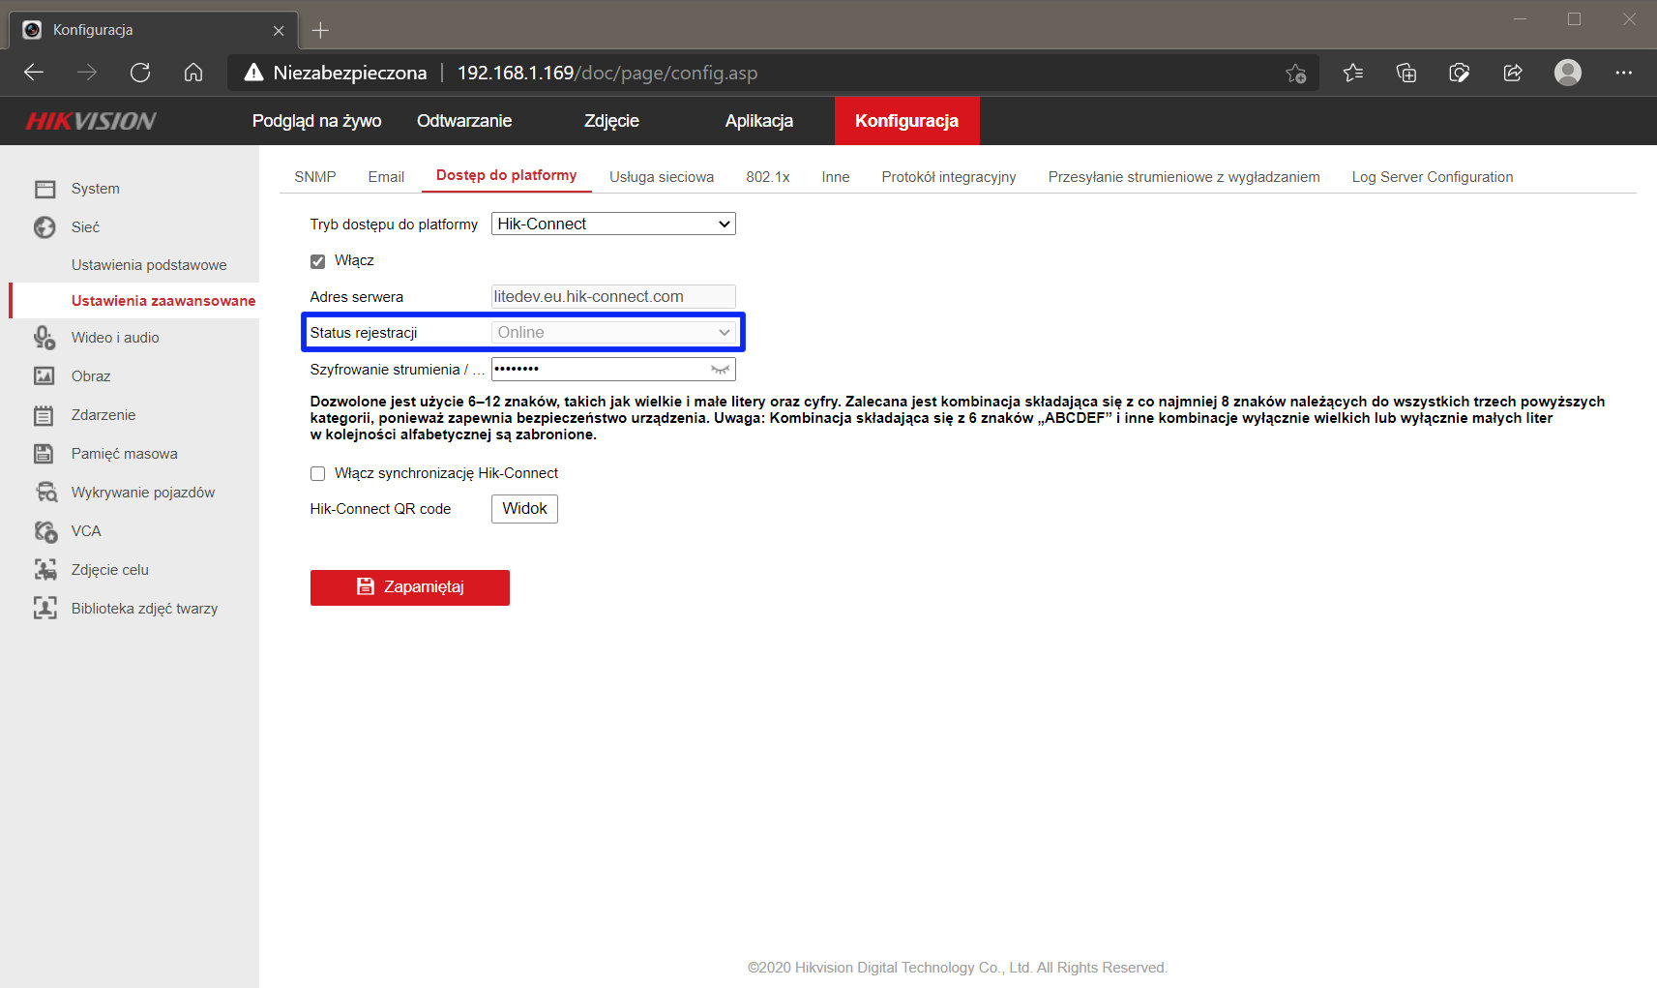The width and height of the screenshot is (1657, 988).
Task: Open the Usługa sieciowa tab
Action: (x=662, y=177)
